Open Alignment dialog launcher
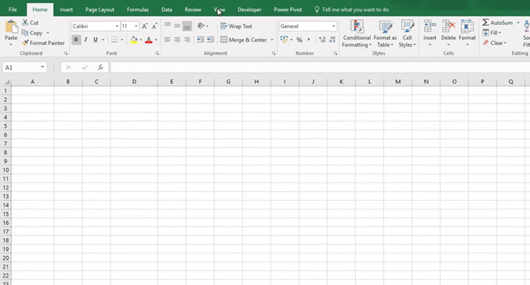The width and height of the screenshot is (530, 285). (273, 53)
